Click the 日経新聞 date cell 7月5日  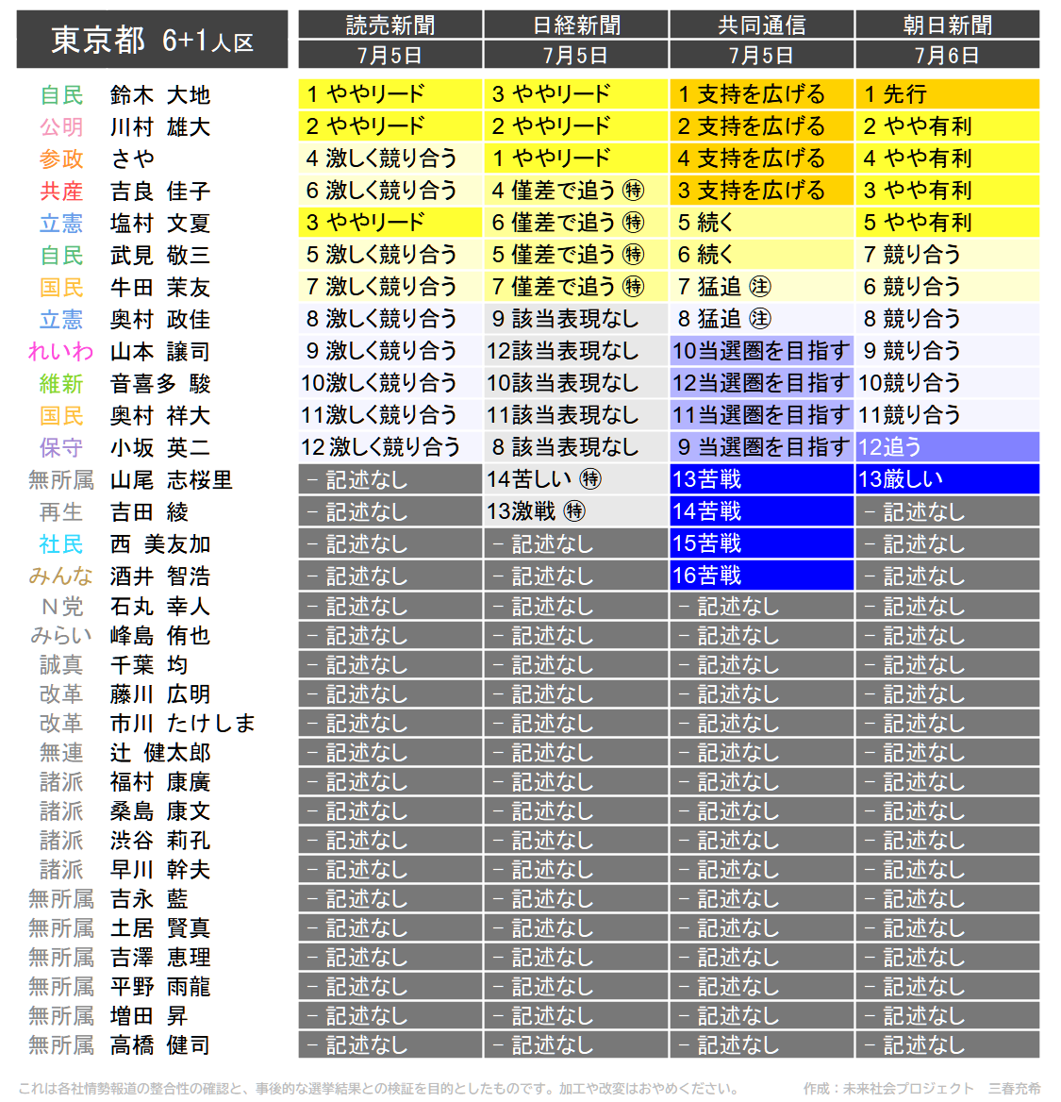(575, 55)
